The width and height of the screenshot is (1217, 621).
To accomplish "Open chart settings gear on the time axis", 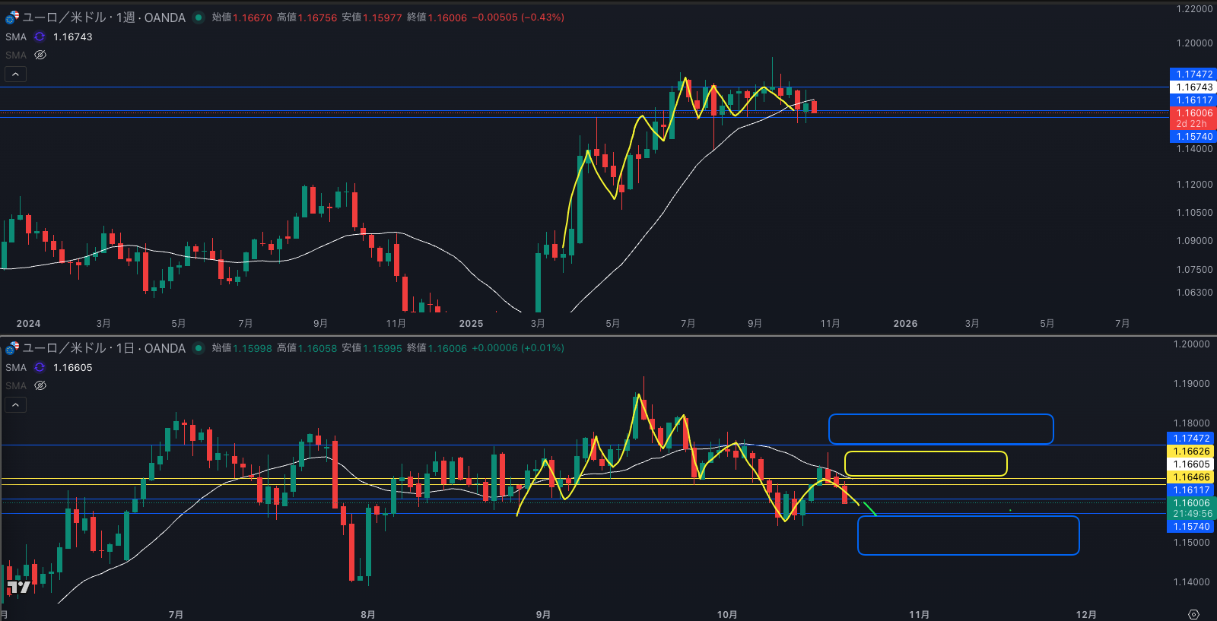I will pos(1193,614).
